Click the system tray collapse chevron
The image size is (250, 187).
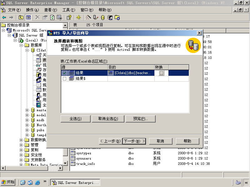(x=246, y=183)
